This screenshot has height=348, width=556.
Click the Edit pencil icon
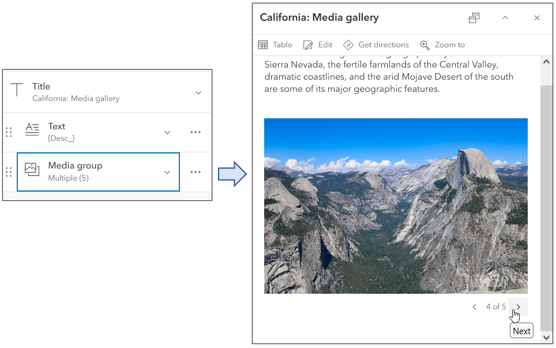tap(308, 44)
